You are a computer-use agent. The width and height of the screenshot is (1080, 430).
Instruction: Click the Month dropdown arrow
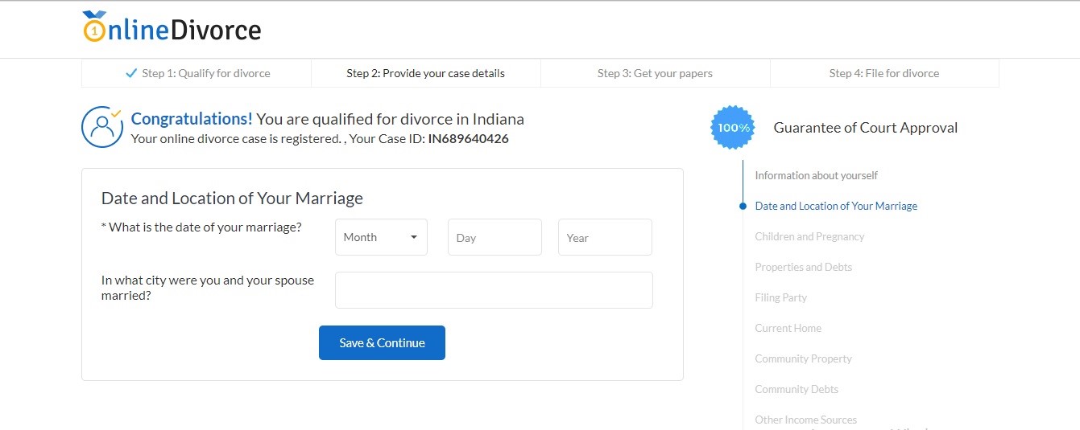pos(414,237)
